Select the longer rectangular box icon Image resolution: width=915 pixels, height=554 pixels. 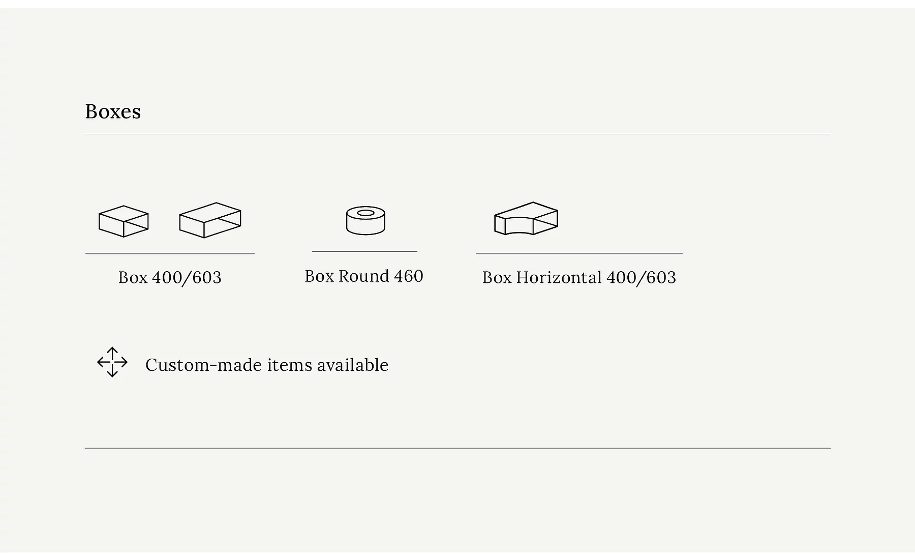coord(210,220)
